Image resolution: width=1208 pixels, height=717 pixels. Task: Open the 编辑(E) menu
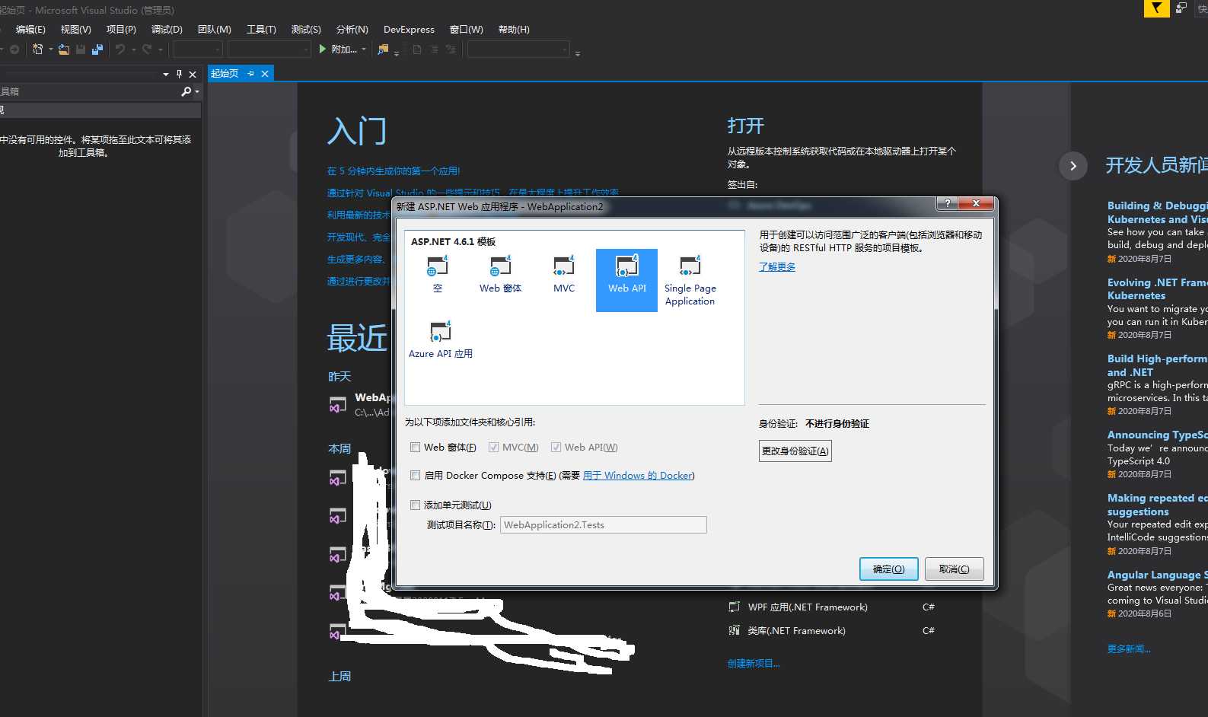(30, 30)
